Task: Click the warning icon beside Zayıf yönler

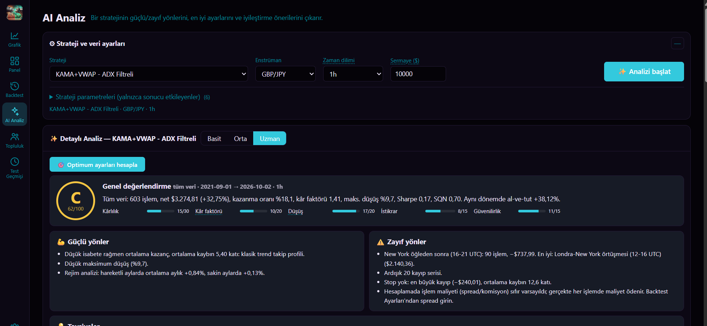Action: click(x=381, y=242)
